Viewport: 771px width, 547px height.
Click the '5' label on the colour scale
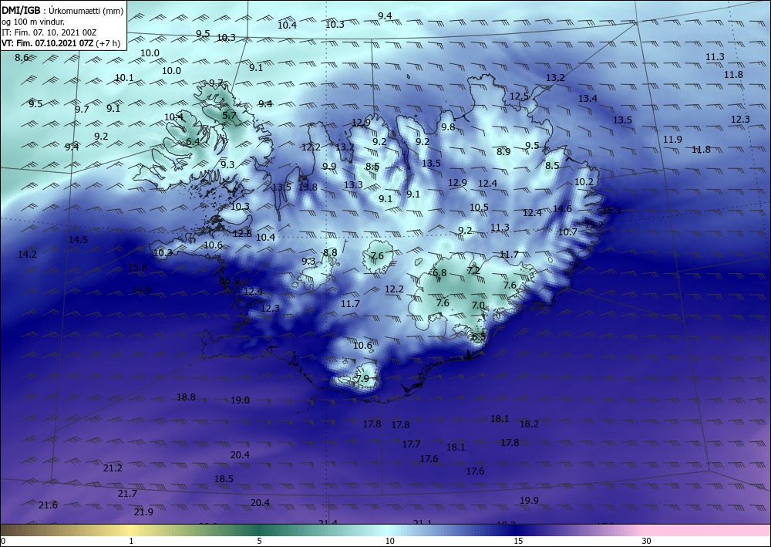pyautogui.click(x=259, y=541)
